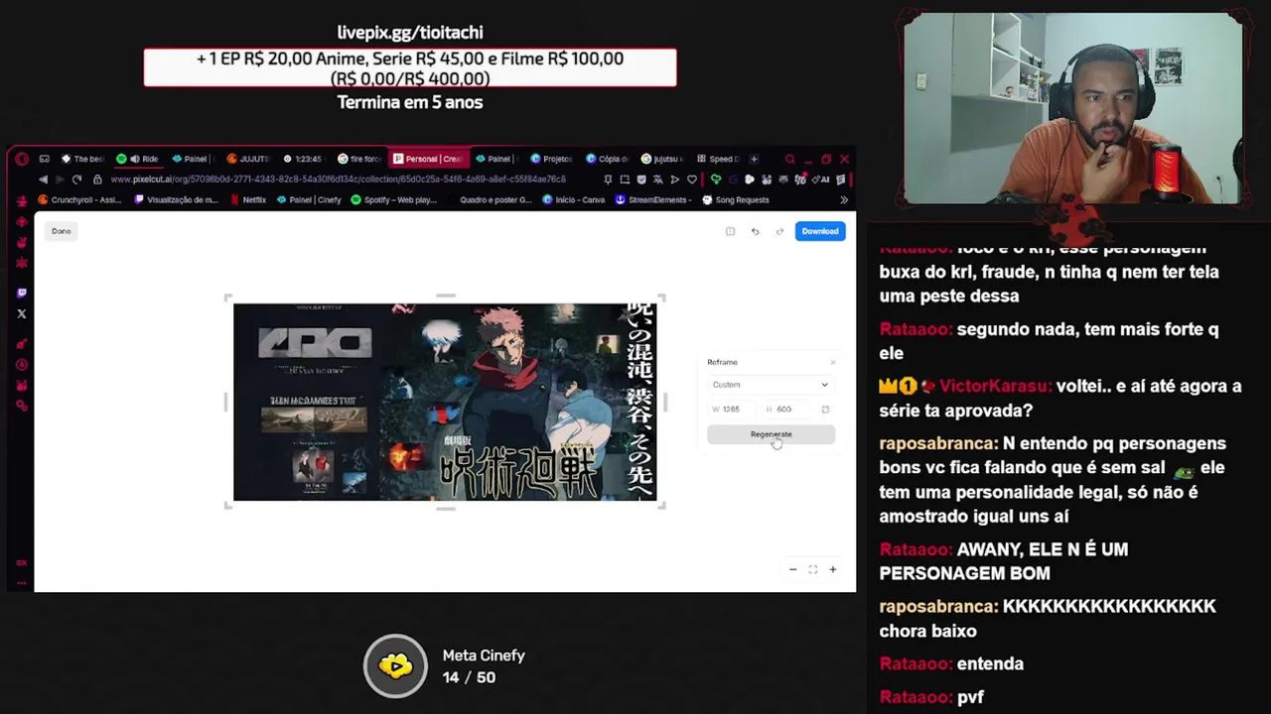Viewport: 1271px width, 714px height.
Task: Switch to the Speed Dial tab
Action: click(717, 159)
